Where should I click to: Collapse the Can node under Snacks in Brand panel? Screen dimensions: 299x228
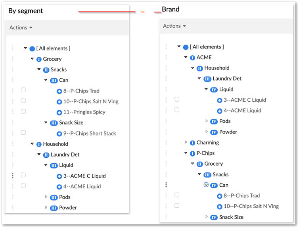click(206, 185)
